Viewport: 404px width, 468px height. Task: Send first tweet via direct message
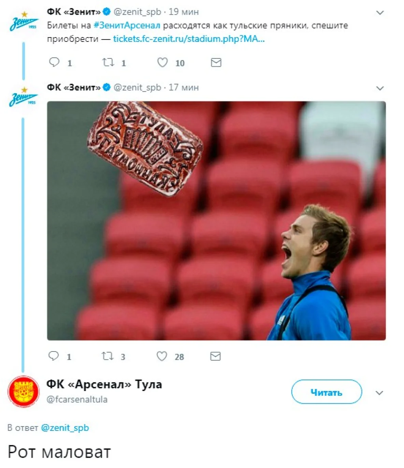(x=216, y=62)
